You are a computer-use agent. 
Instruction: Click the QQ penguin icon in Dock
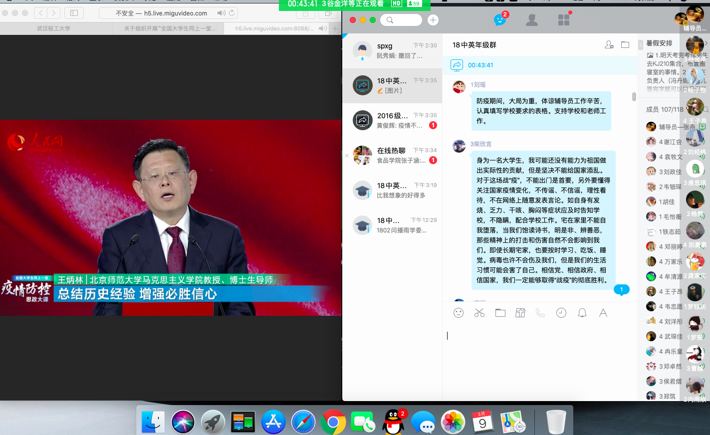(393, 422)
